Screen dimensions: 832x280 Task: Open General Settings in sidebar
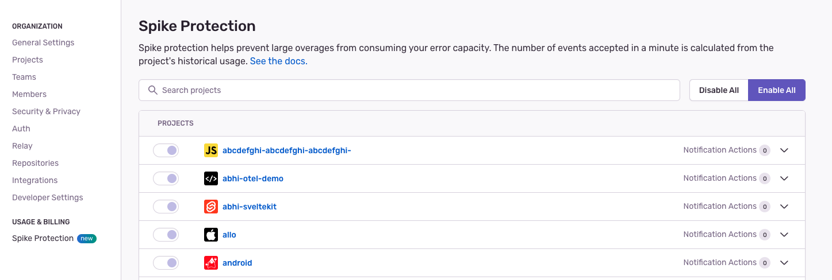[43, 42]
